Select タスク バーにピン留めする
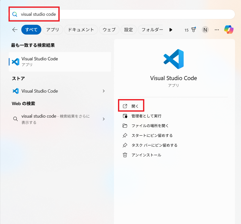Image resolution: width=241 pixels, height=224 pixels. 154,145
